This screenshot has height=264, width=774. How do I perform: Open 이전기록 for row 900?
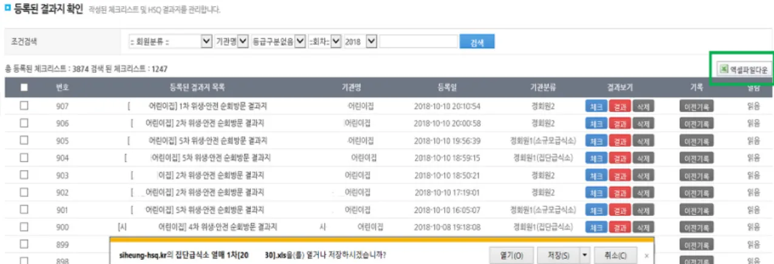click(x=698, y=227)
